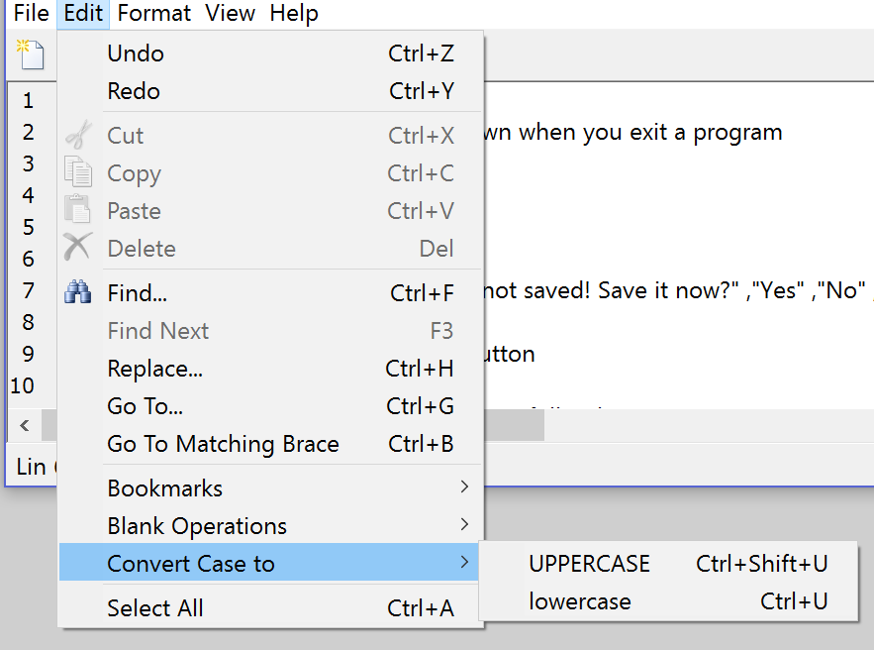
Task: Open the File menu
Action: coord(32,13)
